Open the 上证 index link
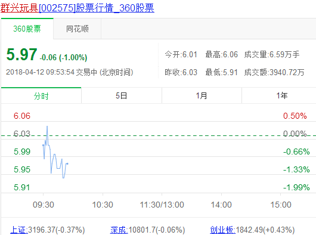 tap(19, 230)
